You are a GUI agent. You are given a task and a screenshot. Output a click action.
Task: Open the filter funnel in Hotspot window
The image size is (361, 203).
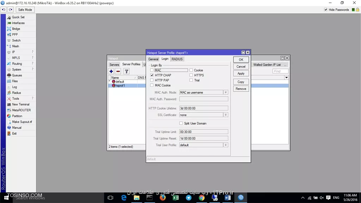(127, 71)
